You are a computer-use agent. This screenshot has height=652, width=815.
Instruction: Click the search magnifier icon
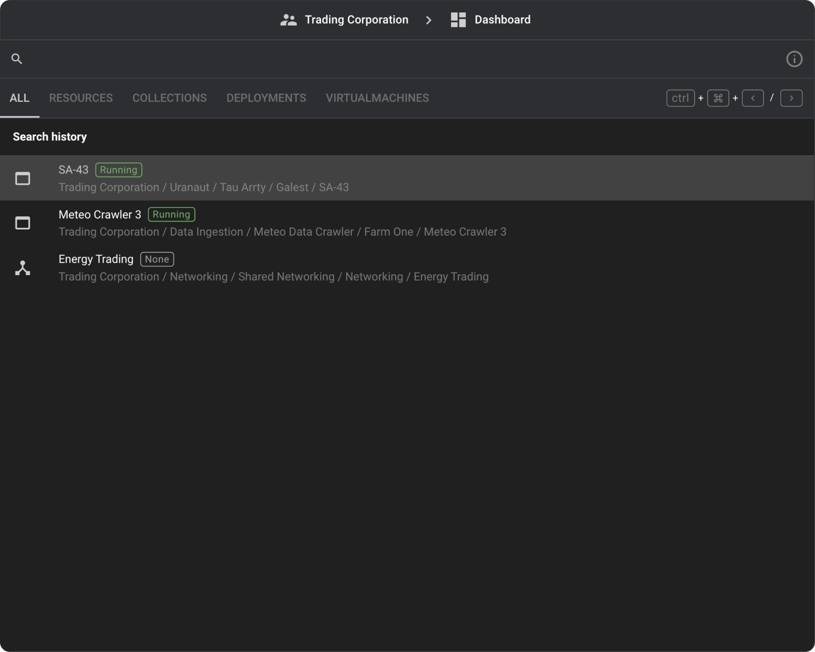click(17, 59)
